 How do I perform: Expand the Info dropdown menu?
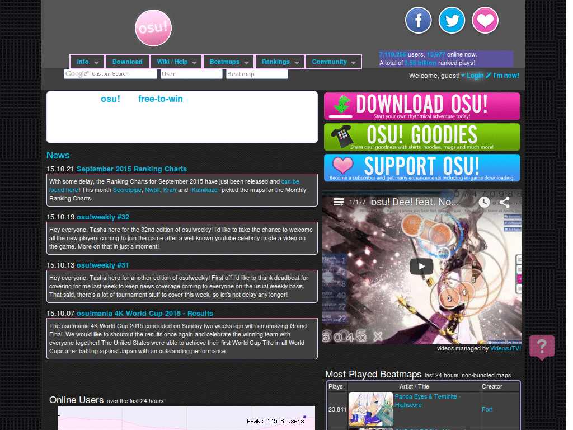coord(87,62)
